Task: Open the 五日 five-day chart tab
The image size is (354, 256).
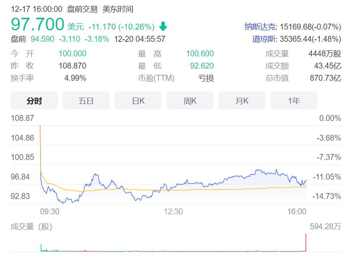Action: [x=86, y=101]
